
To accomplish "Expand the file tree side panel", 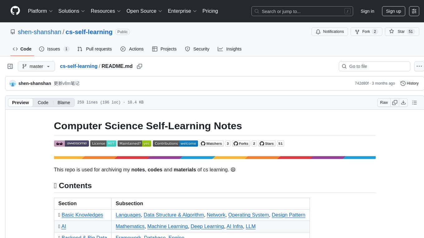I will pos(10,66).
